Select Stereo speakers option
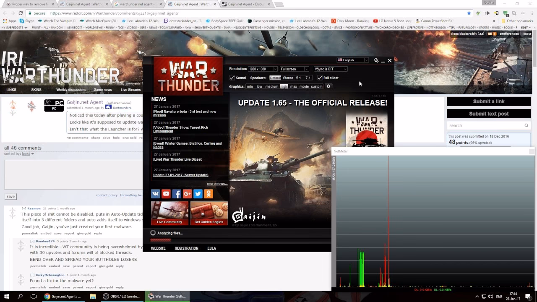 (288, 78)
